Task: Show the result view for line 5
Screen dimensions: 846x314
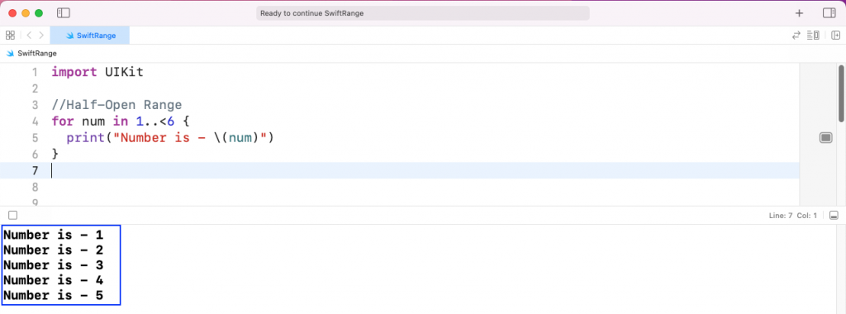Action: [x=826, y=137]
